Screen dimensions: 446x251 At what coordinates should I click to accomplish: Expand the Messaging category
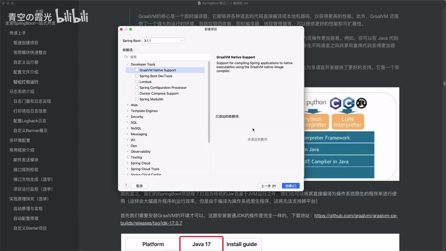coord(128,134)
